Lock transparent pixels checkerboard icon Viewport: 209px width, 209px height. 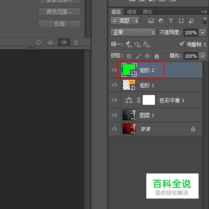(x=129, y=56)
